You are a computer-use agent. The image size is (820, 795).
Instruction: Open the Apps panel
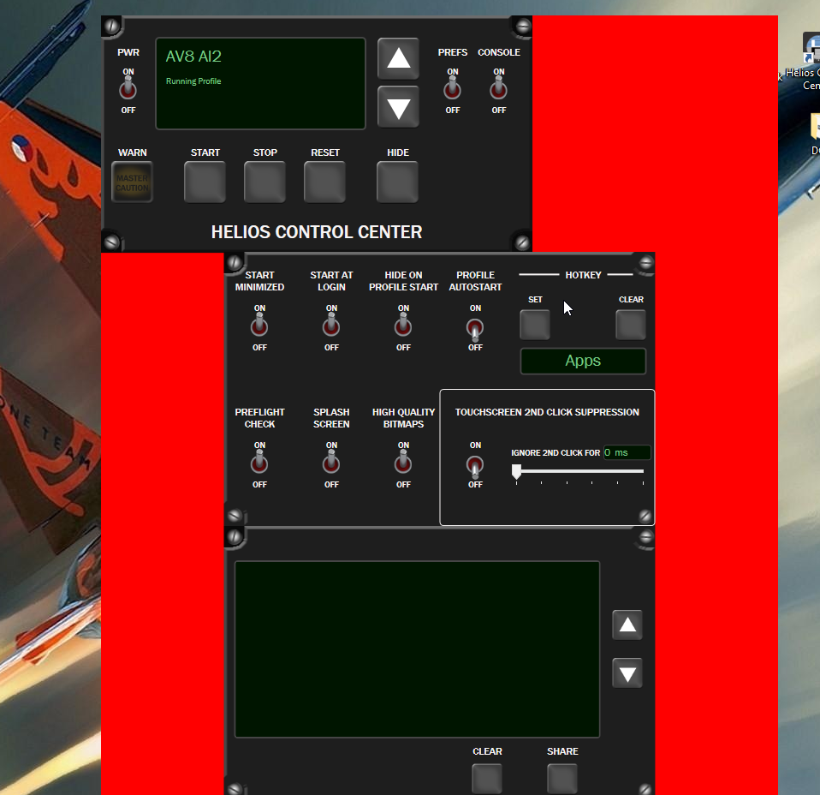click(583, 361)
